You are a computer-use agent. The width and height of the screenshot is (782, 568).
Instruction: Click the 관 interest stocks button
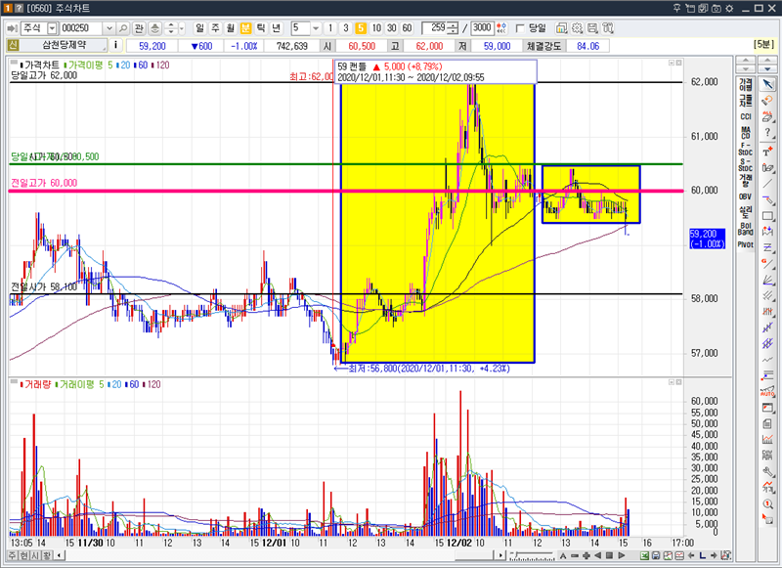pyautogui.click(x=139, y=28)
